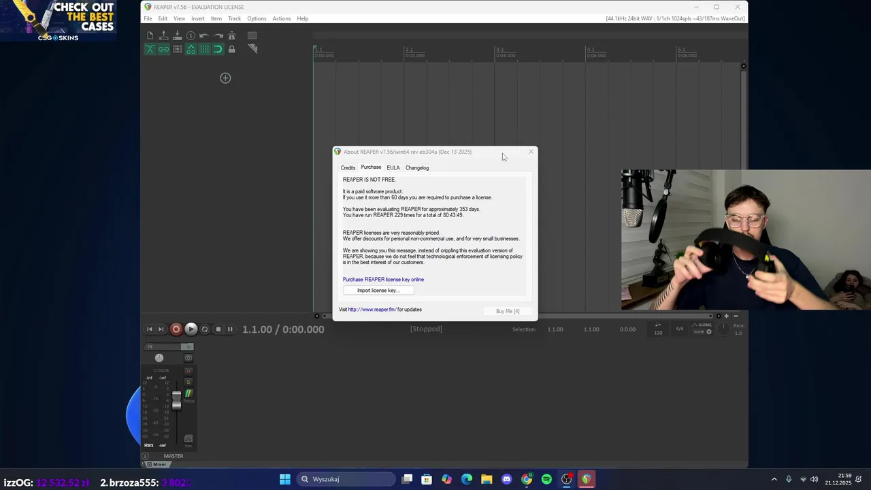Go to project end transport button
Screen dimensions: 871x490
(x=161, y=329)
